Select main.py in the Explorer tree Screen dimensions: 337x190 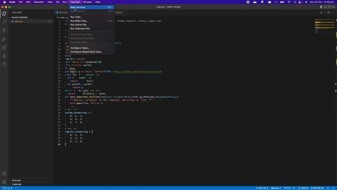click(x=31, y=21)
